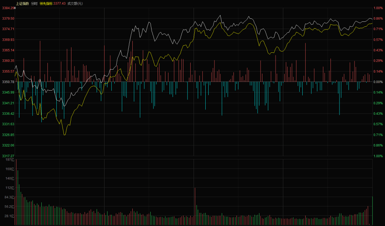
Task: Click the 28.1亿 volume axis label
Action: coord(9,216)
